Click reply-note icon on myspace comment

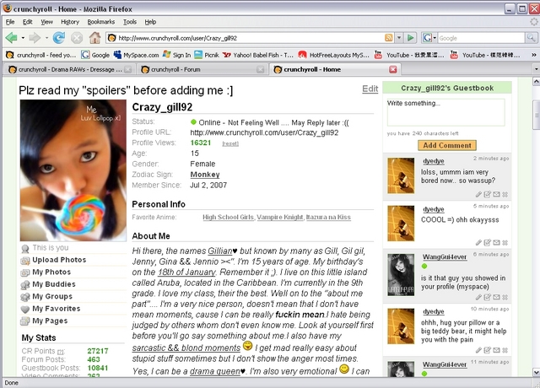click(x=488, y=297)
